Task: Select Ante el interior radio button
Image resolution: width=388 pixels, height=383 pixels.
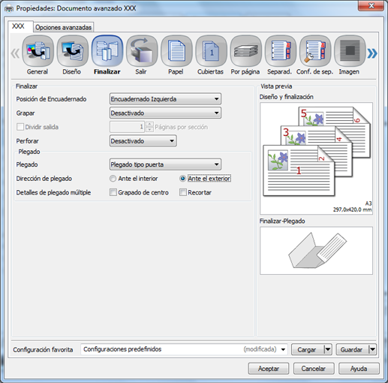Action: point(113,179)
